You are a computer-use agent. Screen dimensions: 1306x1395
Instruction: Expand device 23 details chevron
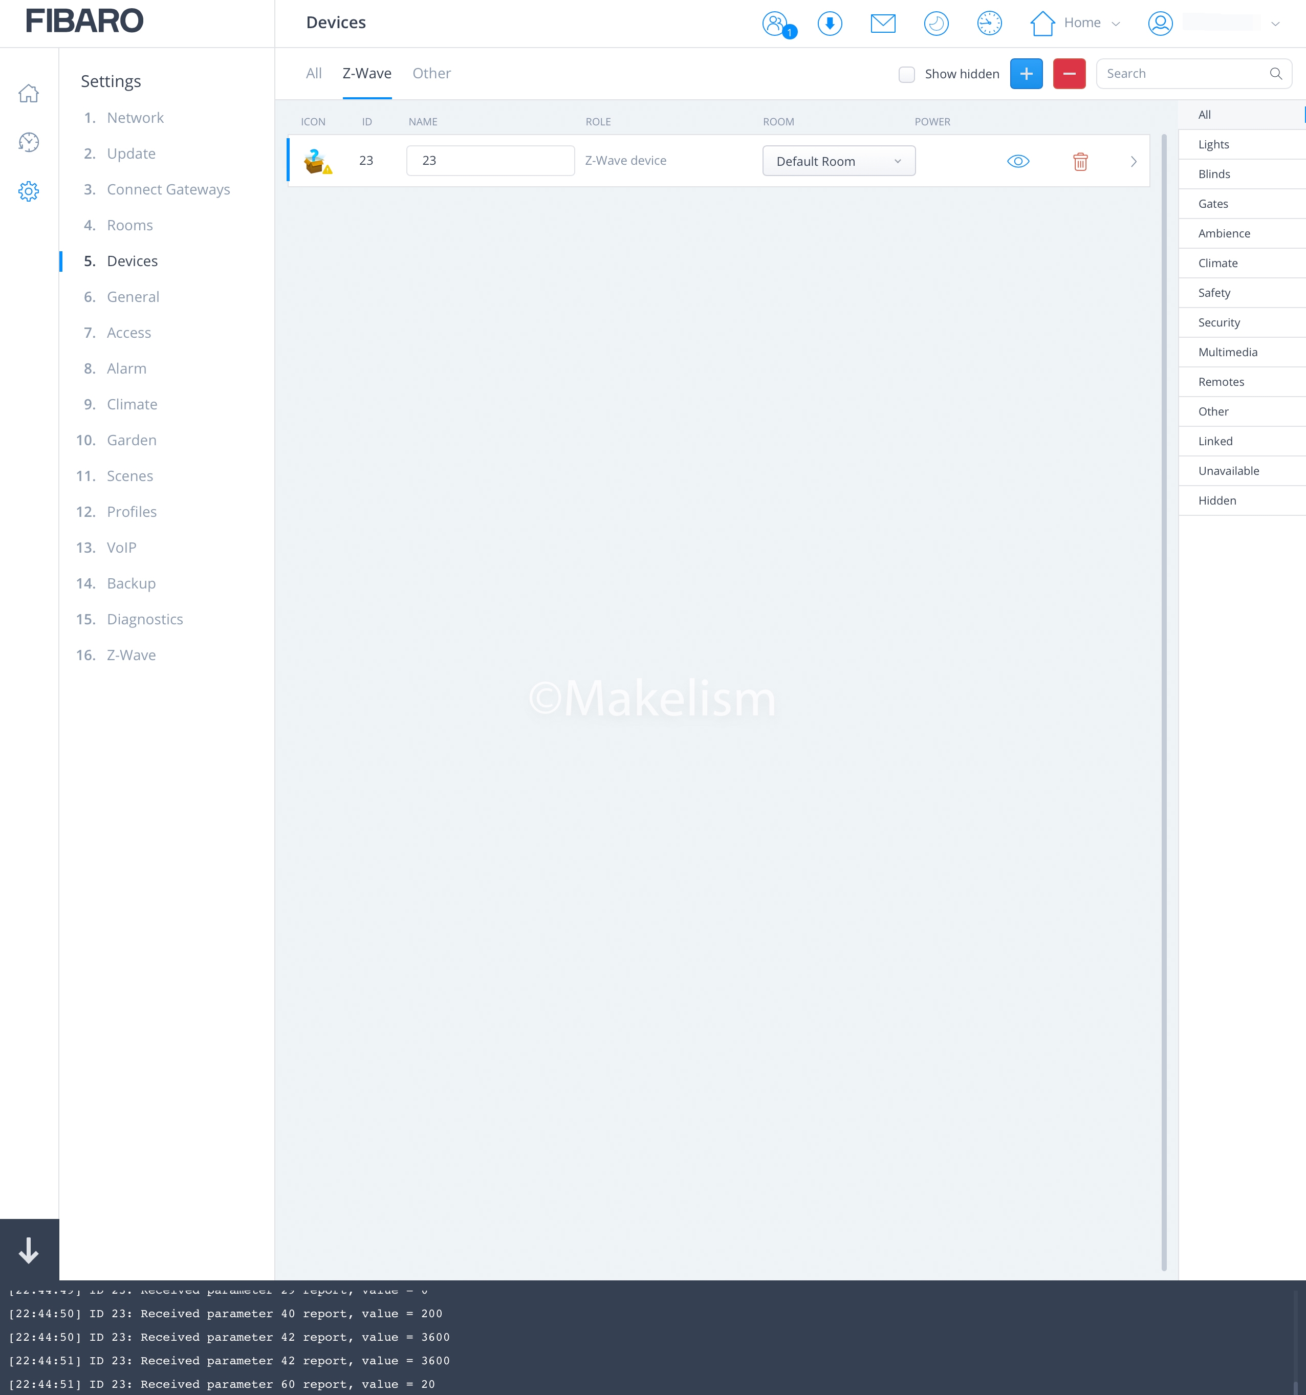tap(1133, 161)
